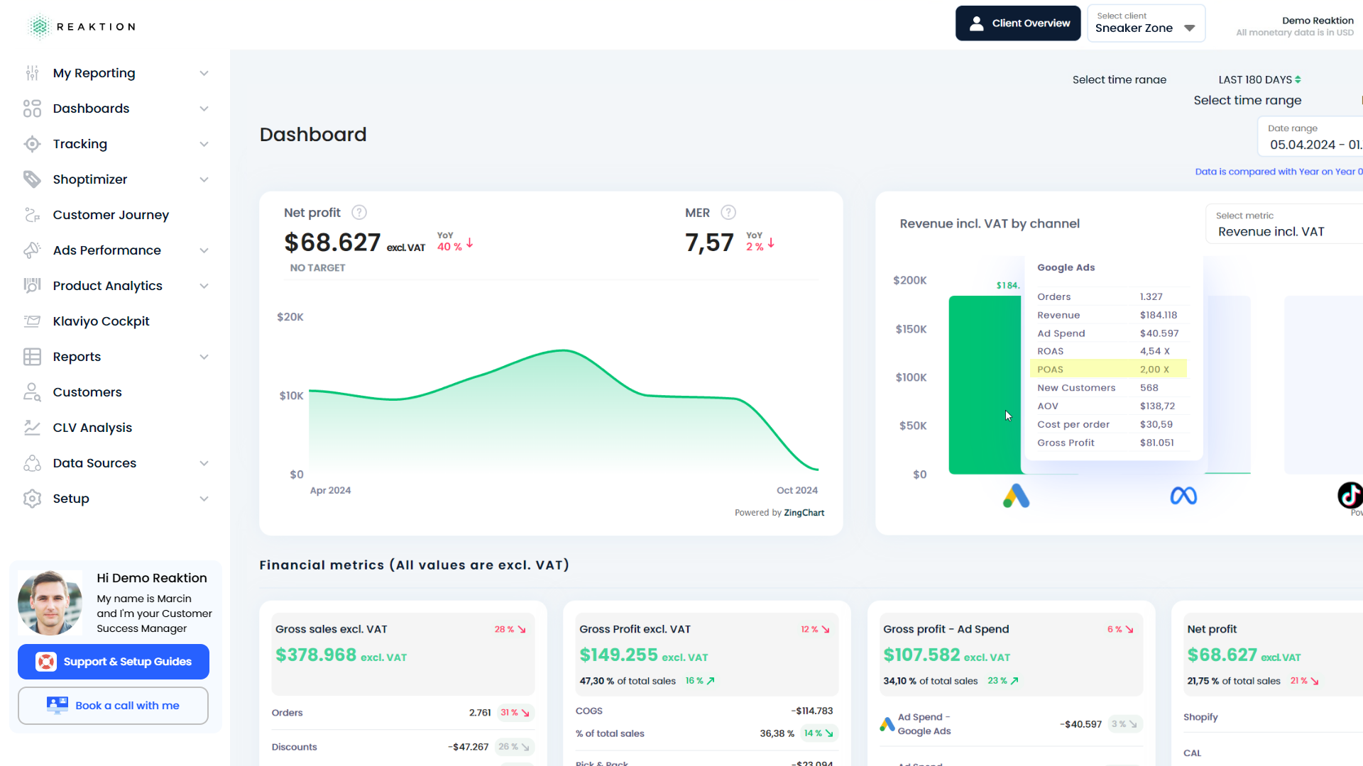
Task: Click the Reaktion logo in the top left
Action: tap(80, 26)
